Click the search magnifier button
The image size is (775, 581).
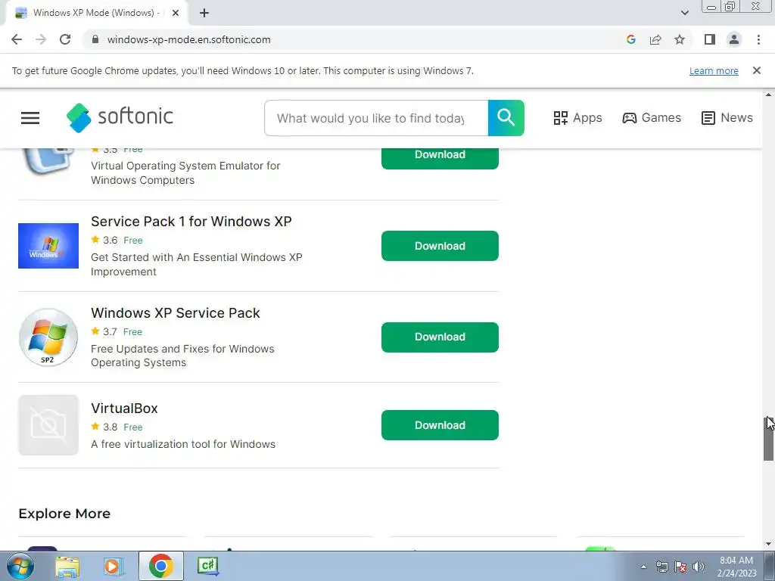click(x=506, y=117)
